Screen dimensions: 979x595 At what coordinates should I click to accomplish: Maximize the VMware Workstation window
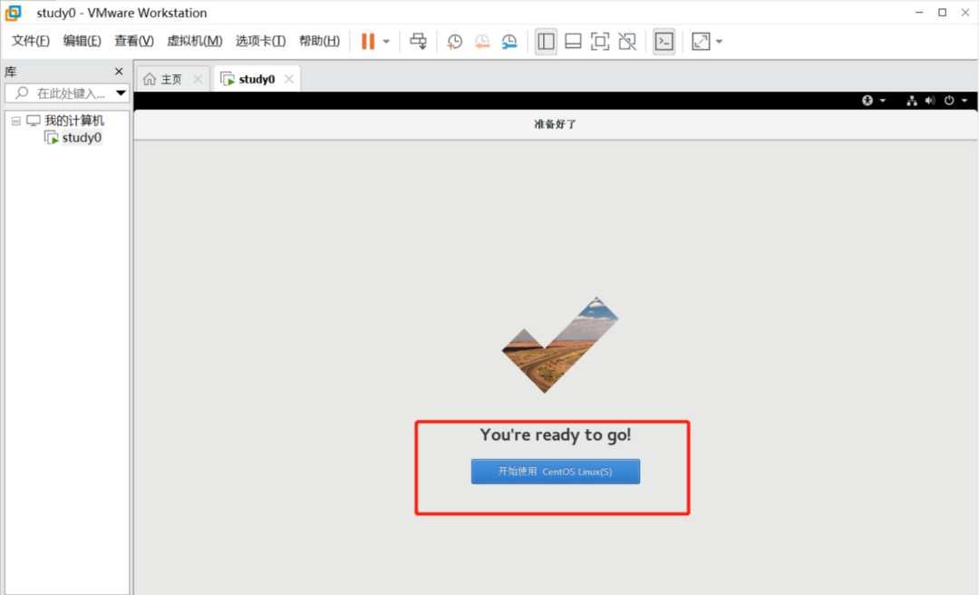pos(942,13)
